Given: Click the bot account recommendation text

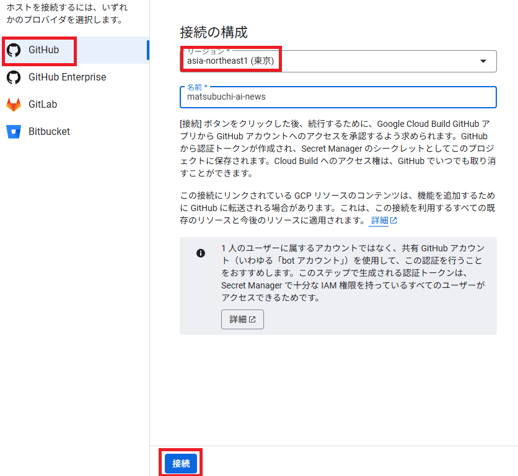Looking at the screenshot, I should [x=353, y=272].
